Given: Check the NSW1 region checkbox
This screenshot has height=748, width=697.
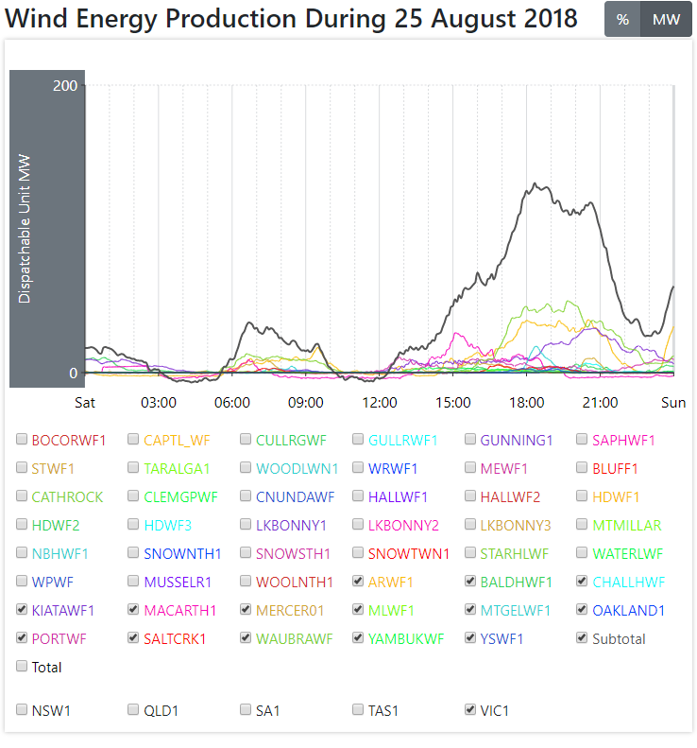Looking at the screenshot, I should [22, 709].
